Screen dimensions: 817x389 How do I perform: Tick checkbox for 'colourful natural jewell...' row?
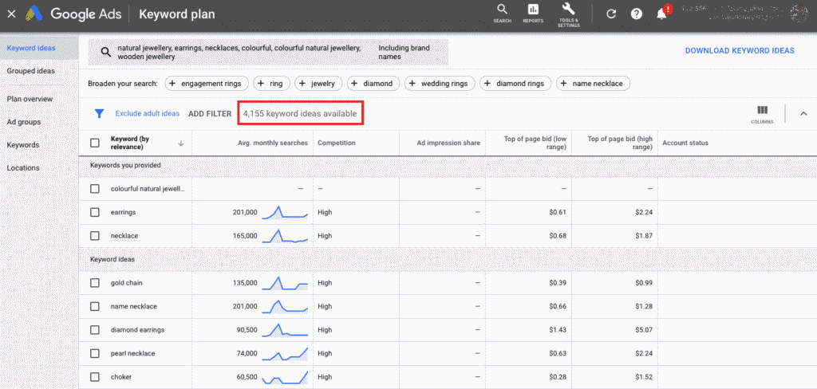[x=95, y=188]
